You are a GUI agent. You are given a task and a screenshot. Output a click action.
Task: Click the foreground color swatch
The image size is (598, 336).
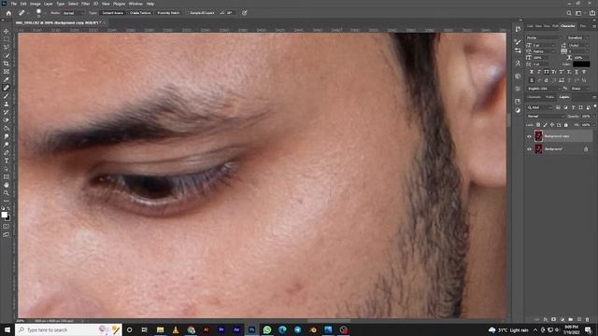(x=4, y=215)
